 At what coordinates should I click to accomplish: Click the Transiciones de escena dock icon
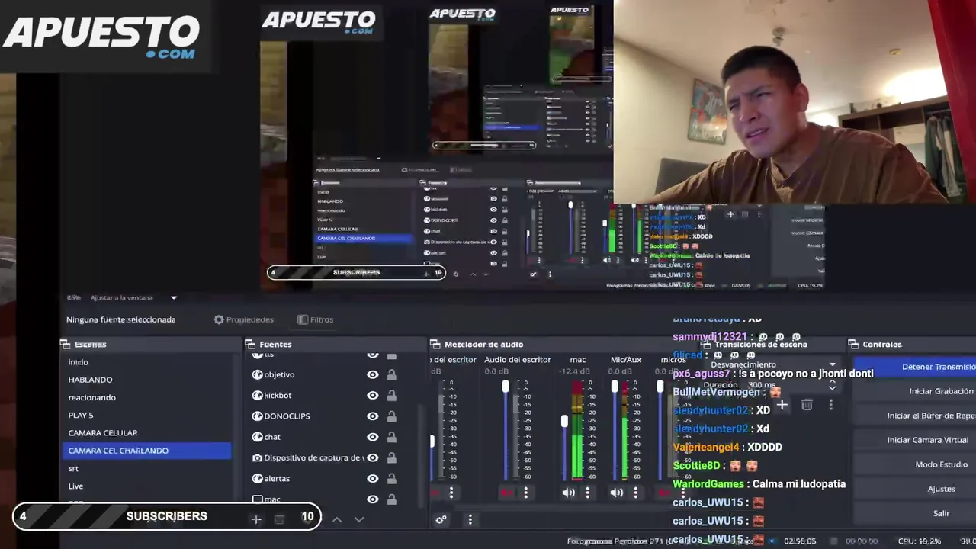coord(706,345)
